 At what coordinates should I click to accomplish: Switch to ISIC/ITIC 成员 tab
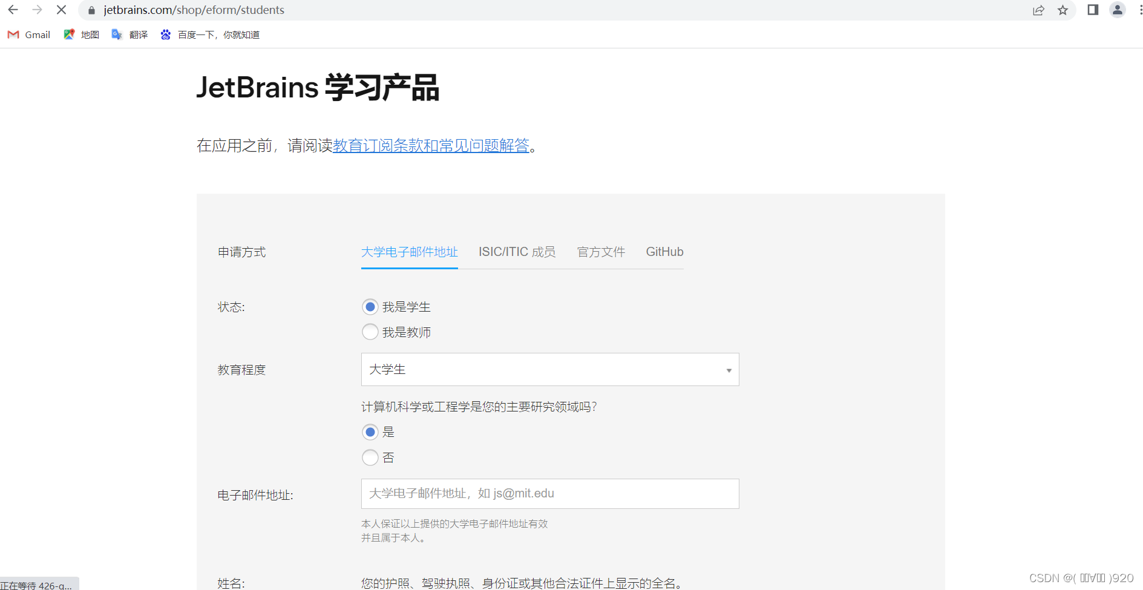[x=517, y=252]
